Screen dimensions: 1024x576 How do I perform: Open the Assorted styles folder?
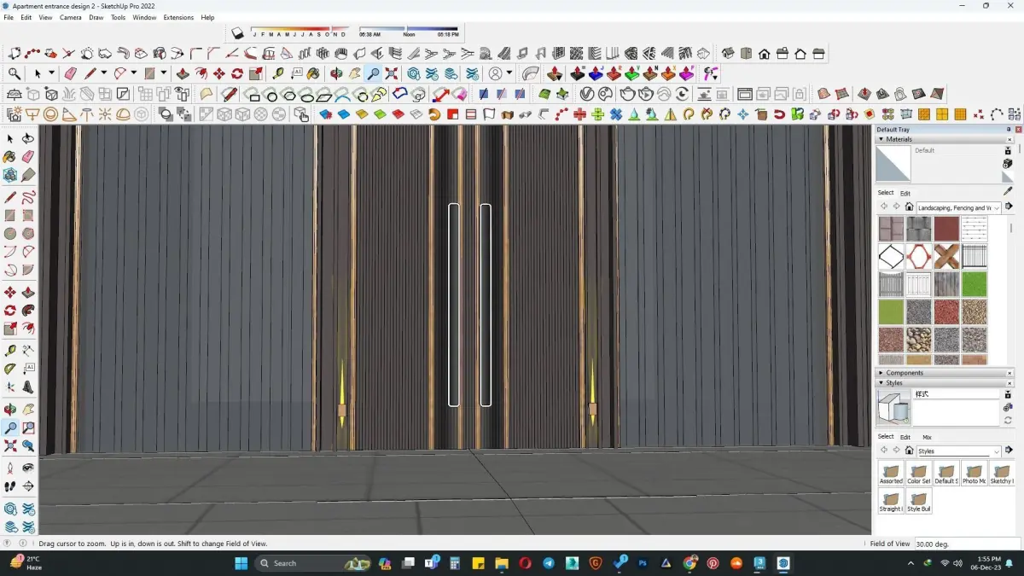891,474
